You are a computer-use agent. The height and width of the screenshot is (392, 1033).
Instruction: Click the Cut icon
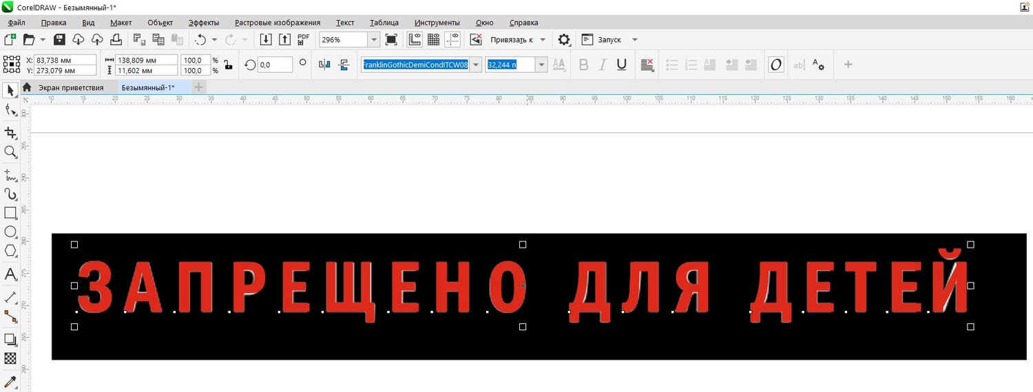tap(139, 40)
